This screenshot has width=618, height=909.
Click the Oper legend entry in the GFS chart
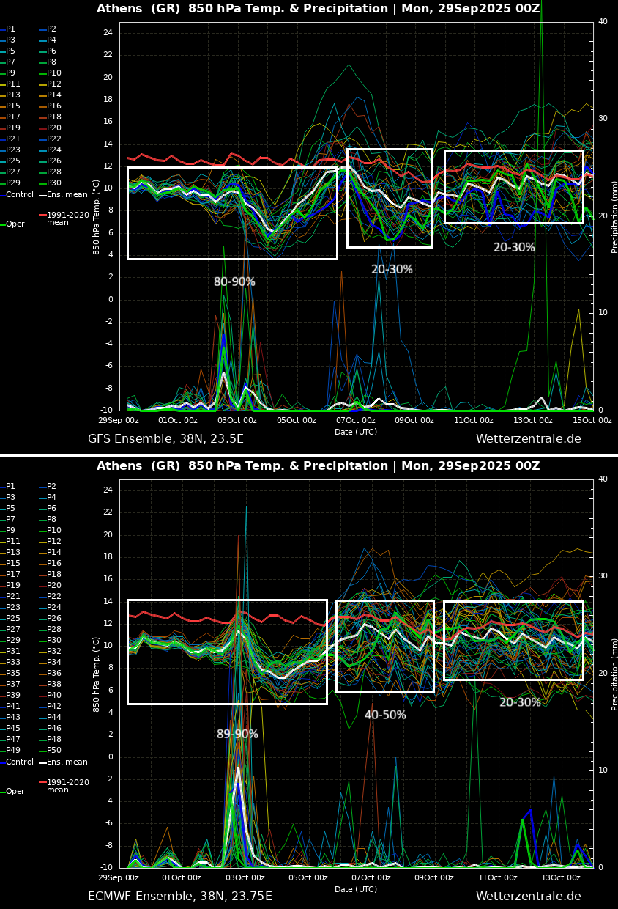pyautogui.click(x=15, y=224)
